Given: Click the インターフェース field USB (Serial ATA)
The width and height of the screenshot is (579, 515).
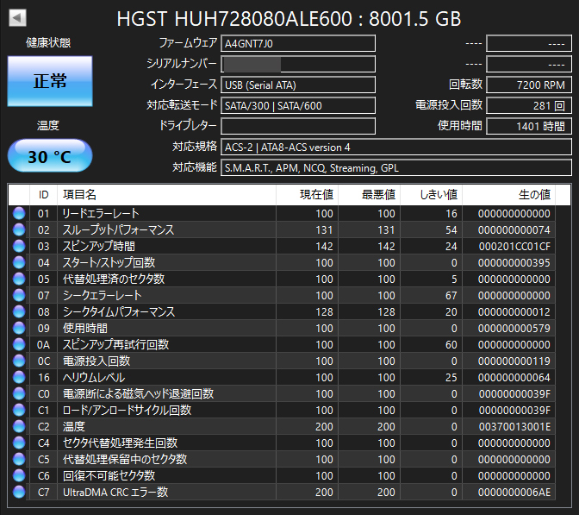Looking at the screenshot, I should pos(298,85).
